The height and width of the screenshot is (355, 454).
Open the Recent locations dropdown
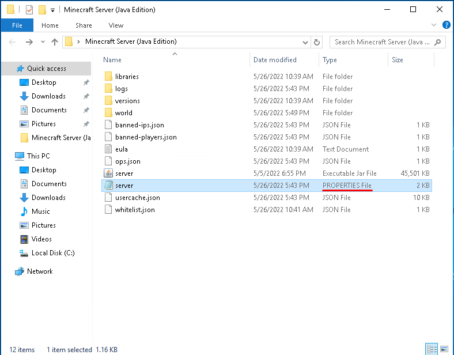pos(43,42)
